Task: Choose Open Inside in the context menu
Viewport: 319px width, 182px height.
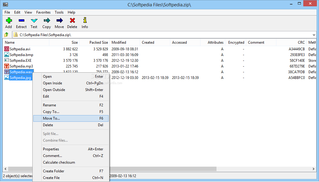Action: tap(71, 83)
